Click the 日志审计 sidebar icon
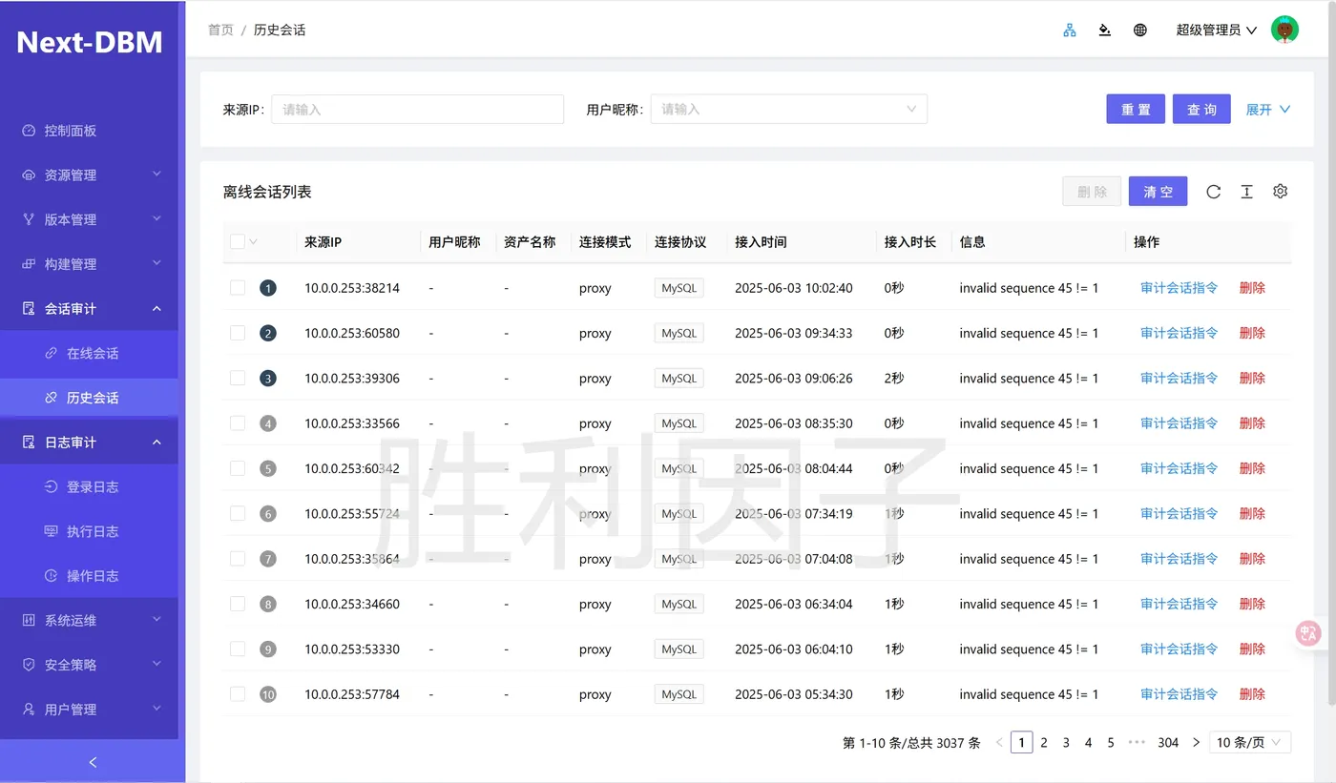The width and height of the screenshot is (1336, 783). coord(29,443)
